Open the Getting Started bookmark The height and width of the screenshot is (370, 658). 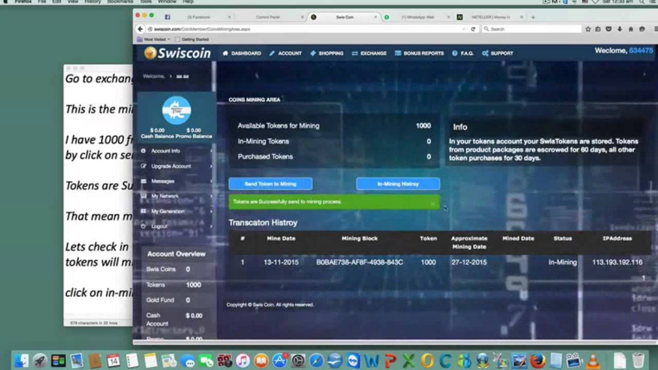click(x=191, y=39)
